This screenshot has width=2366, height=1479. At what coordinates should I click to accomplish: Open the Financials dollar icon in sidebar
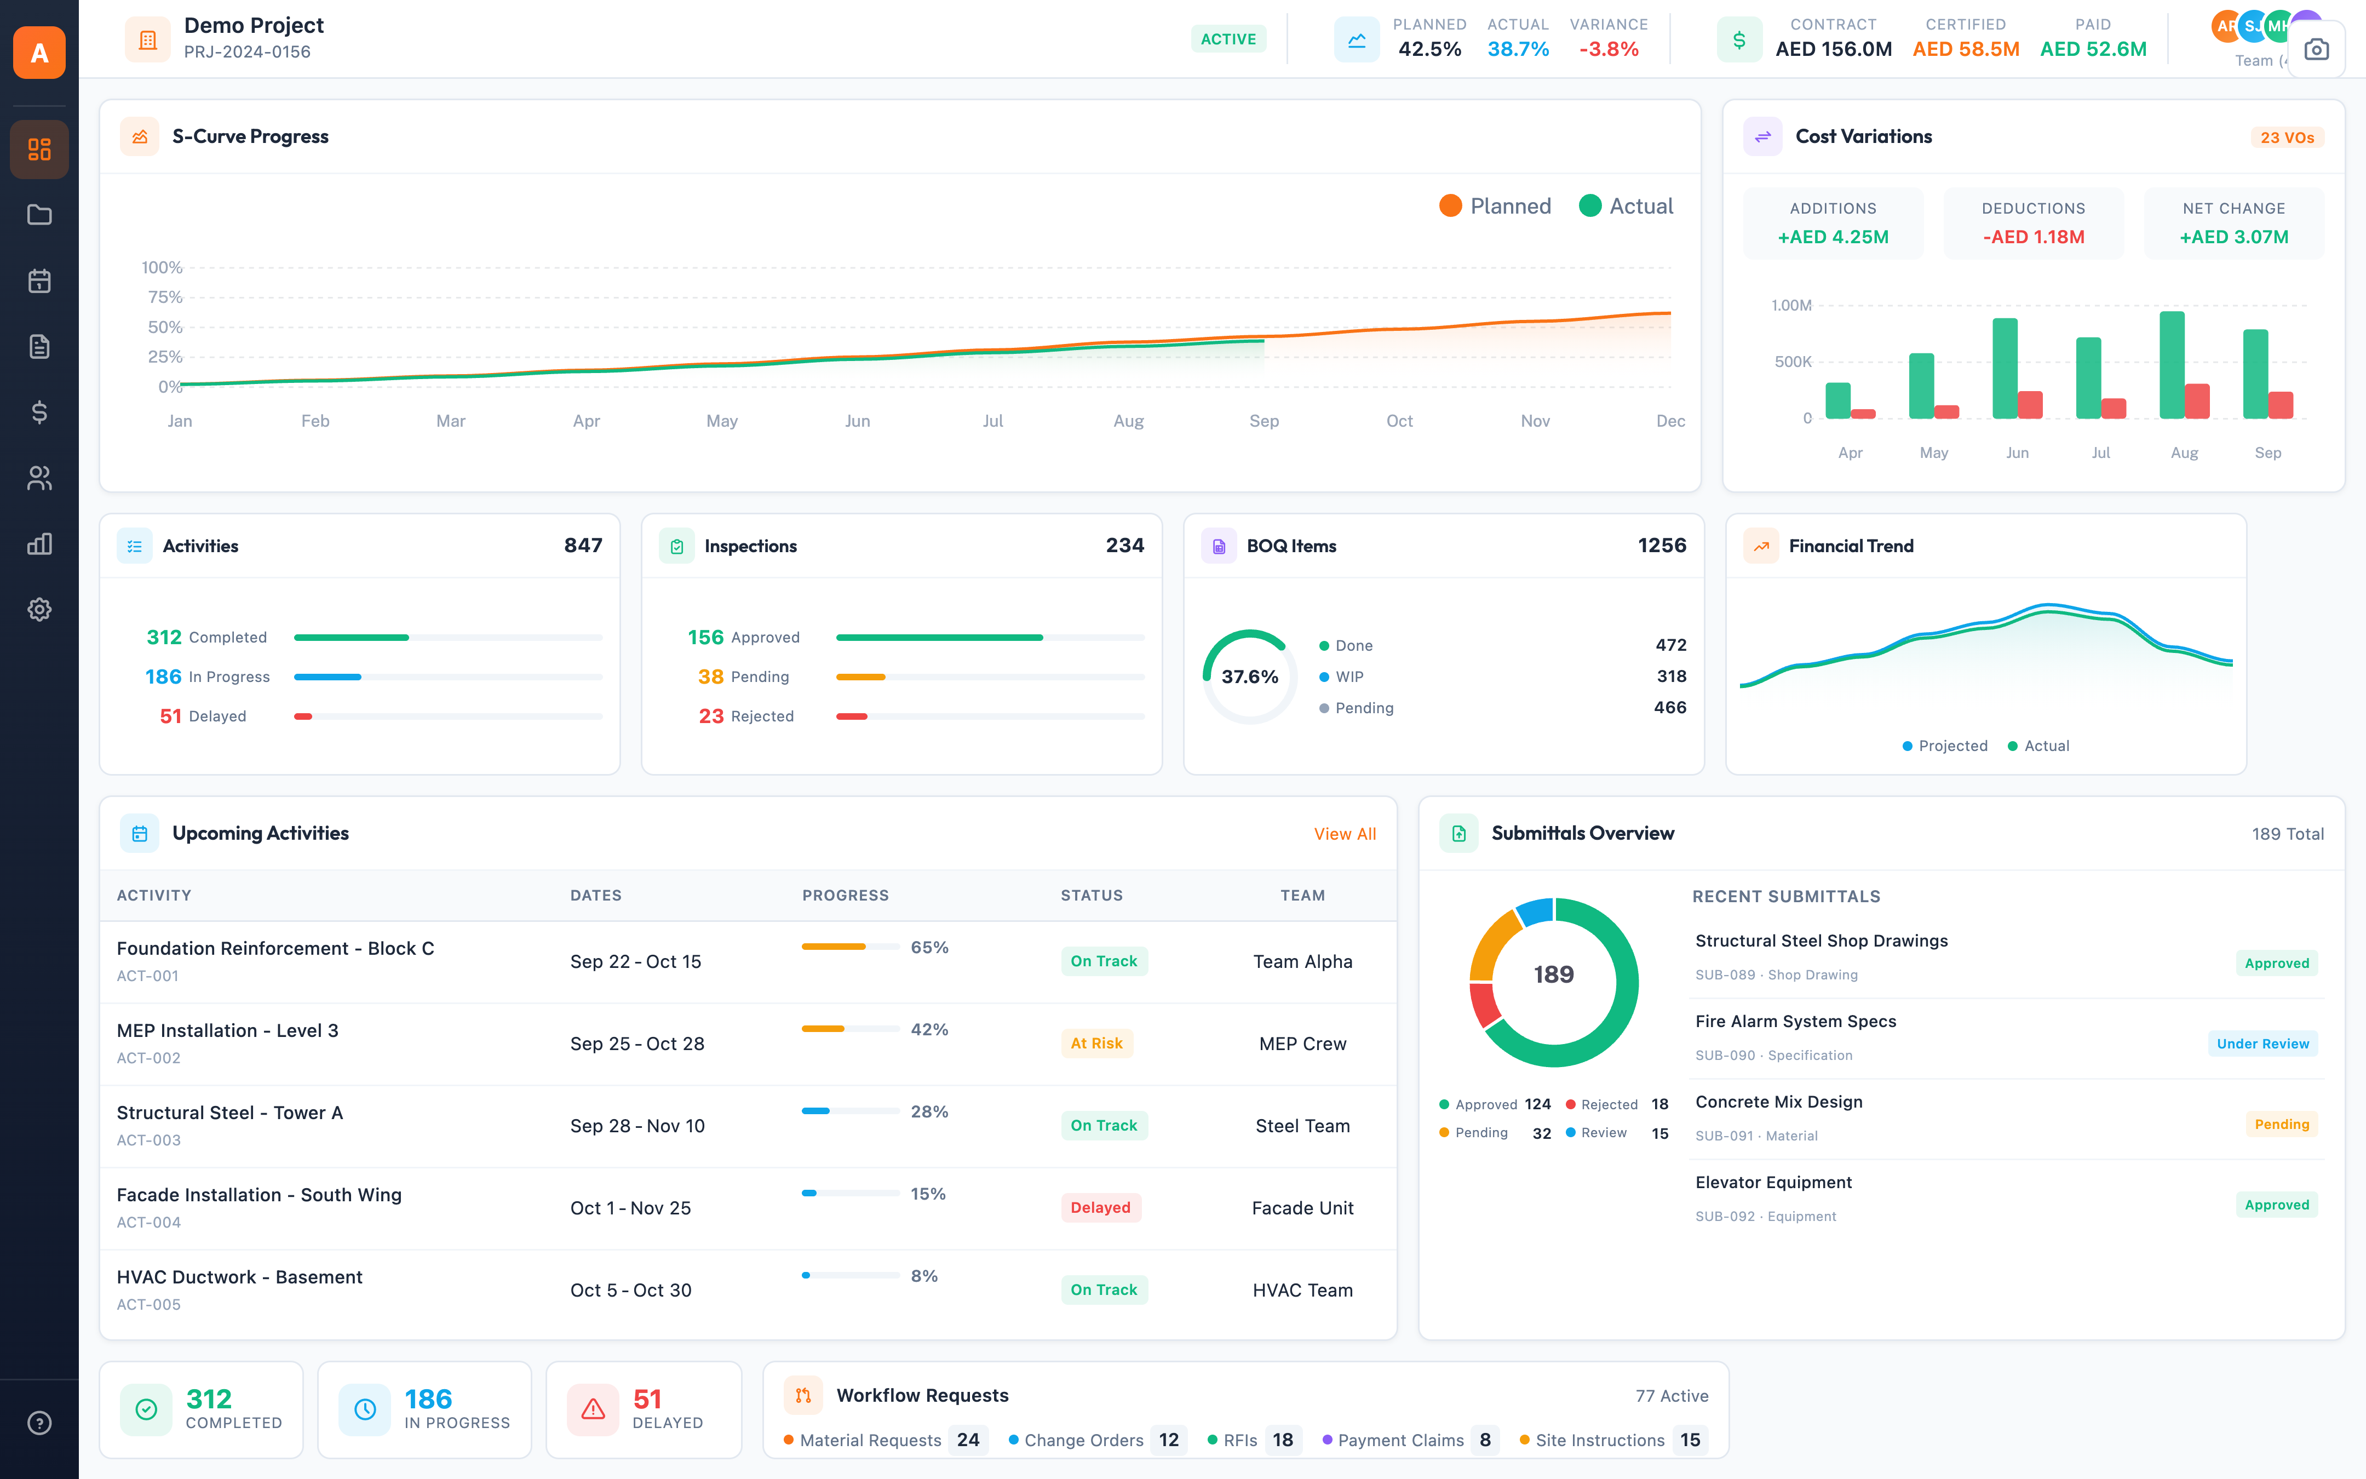39,412
